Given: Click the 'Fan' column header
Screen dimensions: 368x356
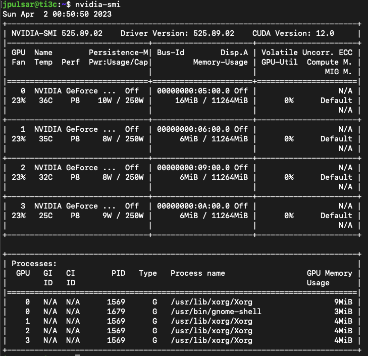Looking at the screenshot, I should pos(19,62).
